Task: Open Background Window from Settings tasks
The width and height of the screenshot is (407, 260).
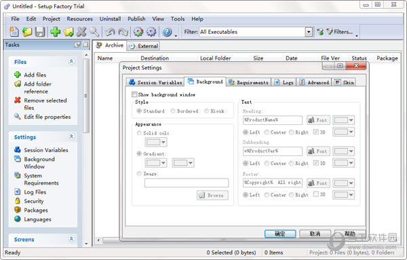Action: (x=39, y=163)
